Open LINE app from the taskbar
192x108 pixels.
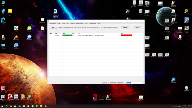point(33,106)
